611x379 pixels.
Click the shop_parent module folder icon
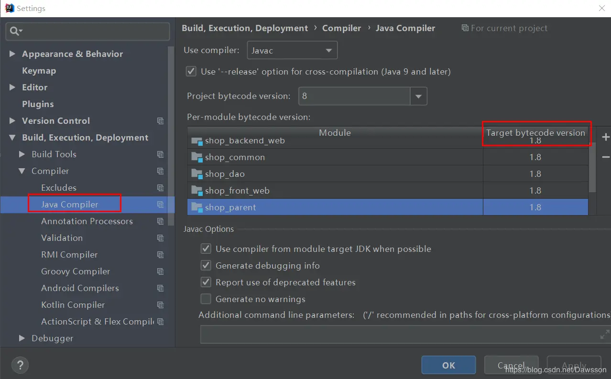[x=197, y=207]
